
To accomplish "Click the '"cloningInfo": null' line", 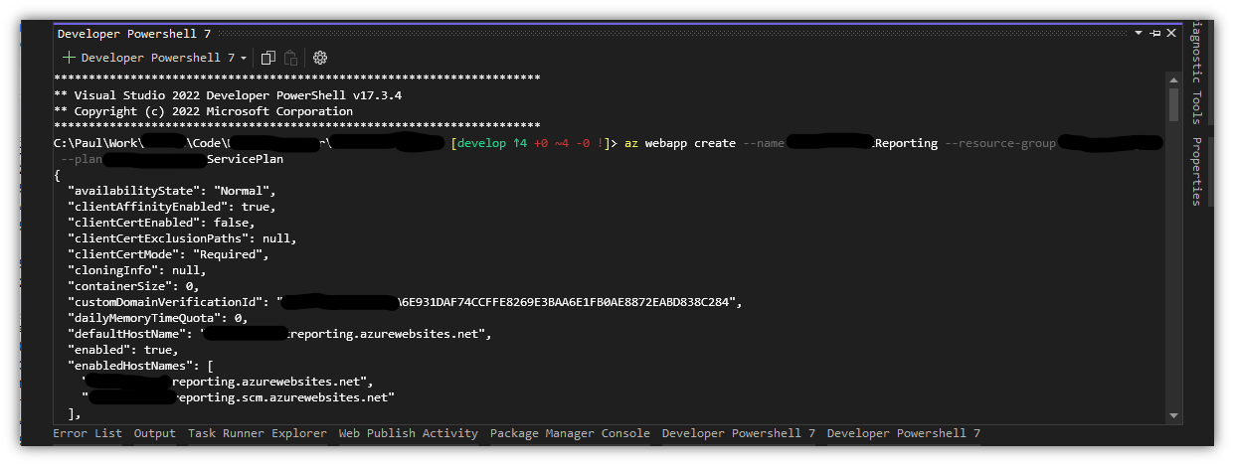I will pos(136,270).
